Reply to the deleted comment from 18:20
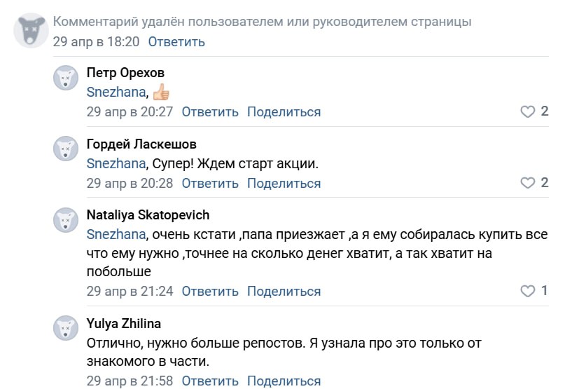This screenshot has height=389, width=572. click(176, 41)
